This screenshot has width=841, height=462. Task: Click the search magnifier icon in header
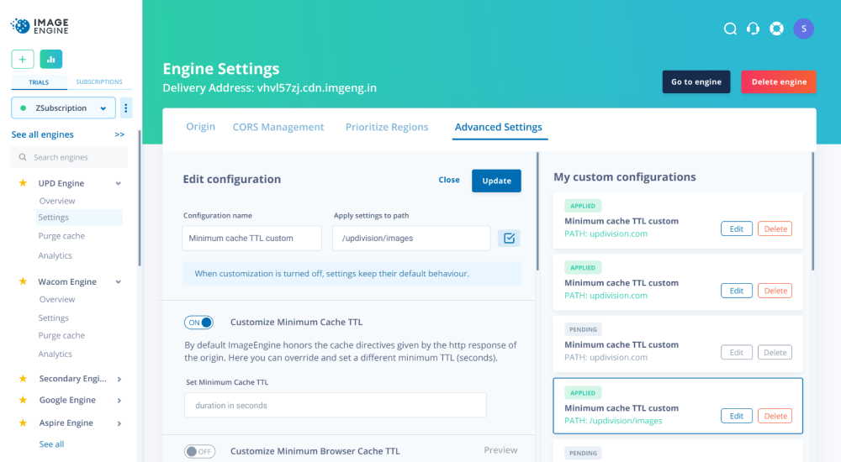point(730,29)
